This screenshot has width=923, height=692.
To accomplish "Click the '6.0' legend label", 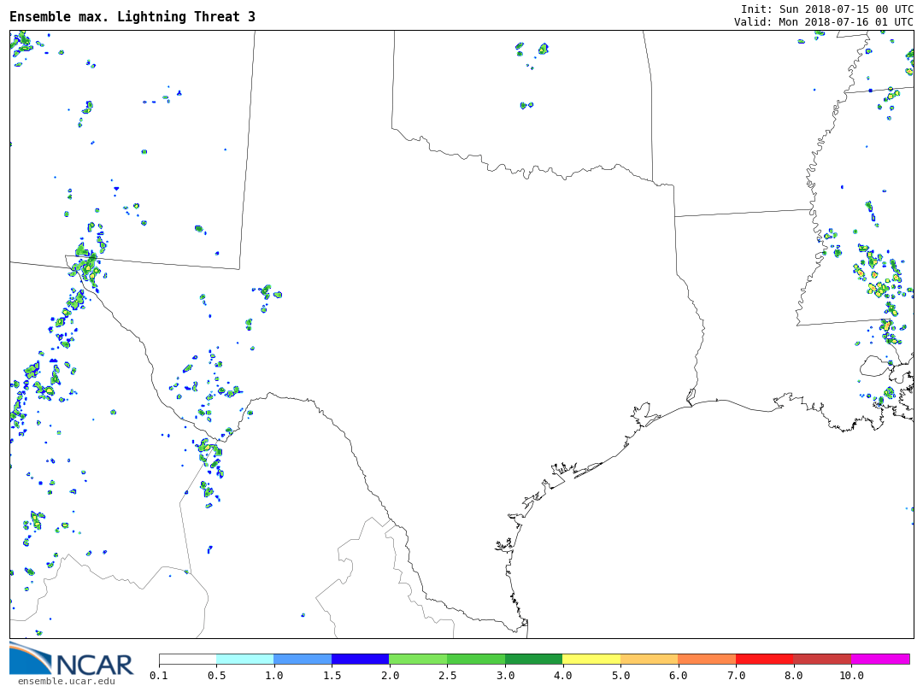I will click(x=678, y=675).
